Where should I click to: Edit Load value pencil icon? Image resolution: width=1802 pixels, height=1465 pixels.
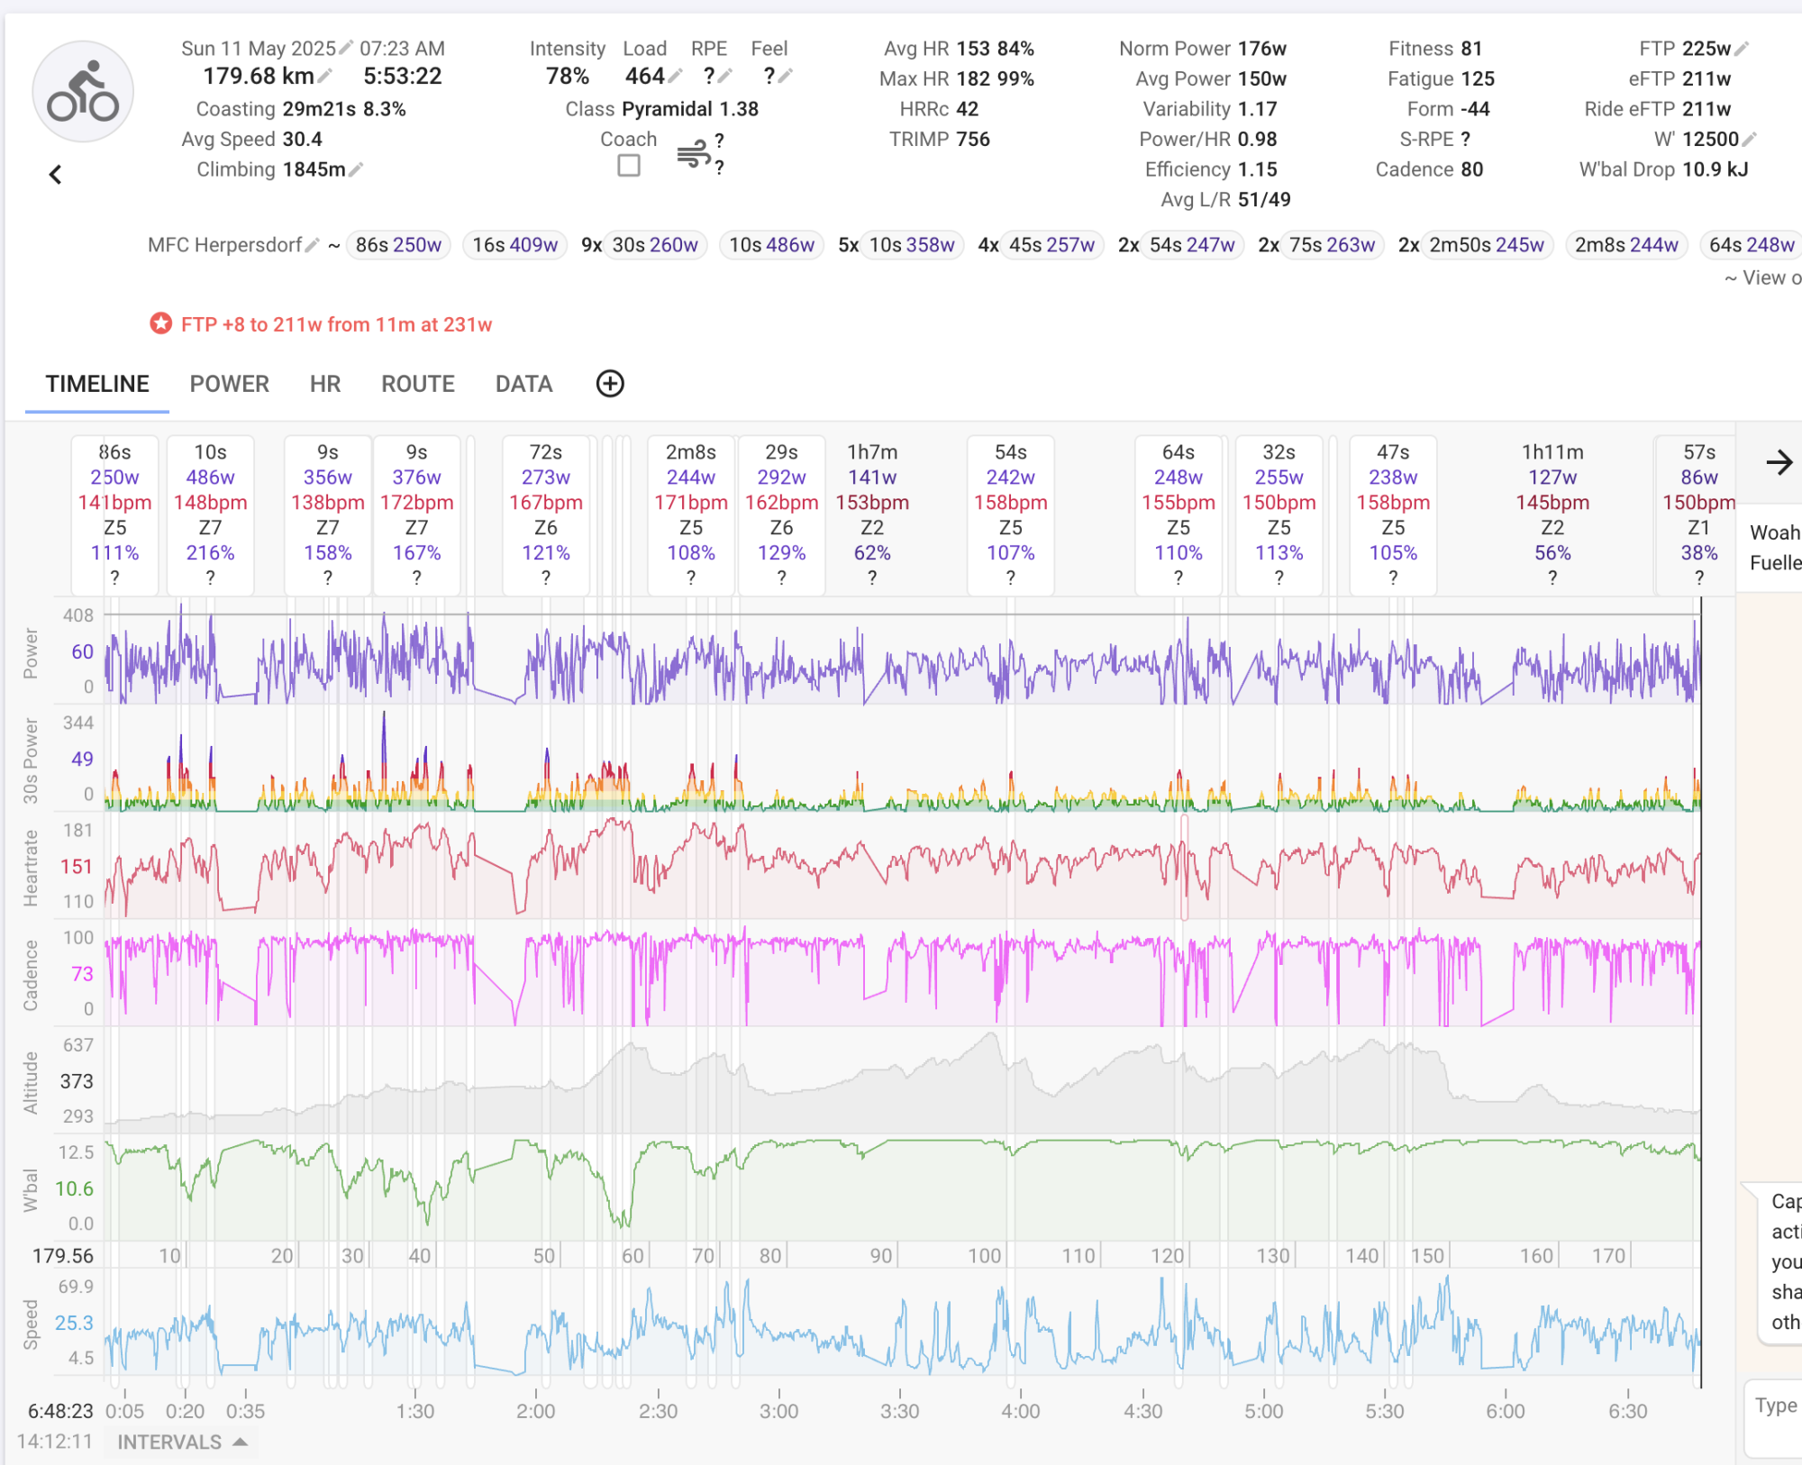click(x=675, y=77)
